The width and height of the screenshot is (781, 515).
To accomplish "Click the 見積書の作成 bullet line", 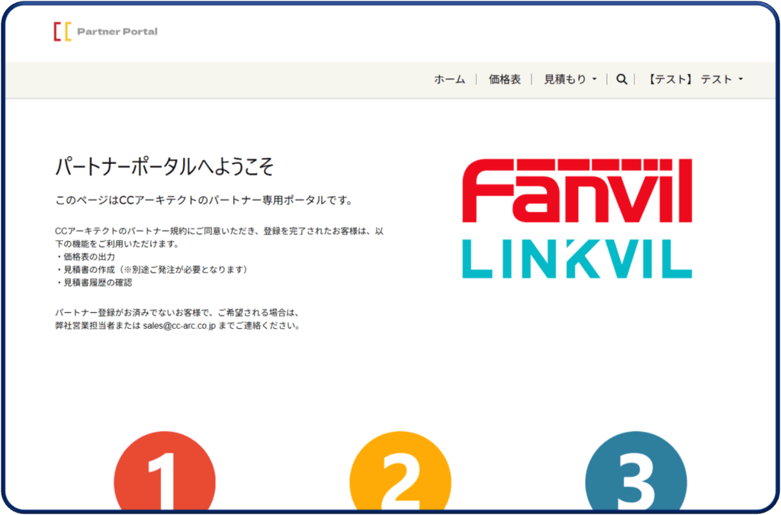I will pyautogui.click(x=152, y=270).
